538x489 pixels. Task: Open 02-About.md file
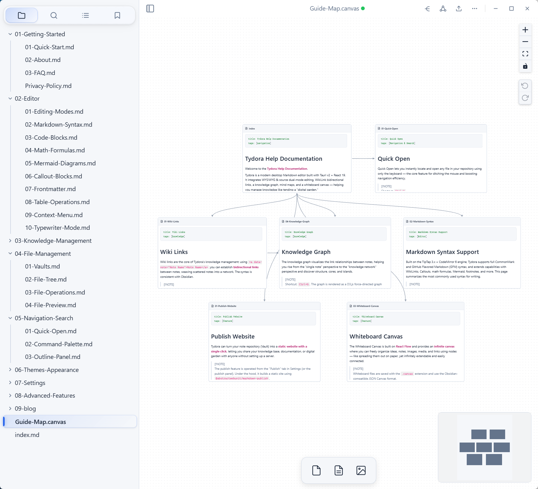point(43,60)
